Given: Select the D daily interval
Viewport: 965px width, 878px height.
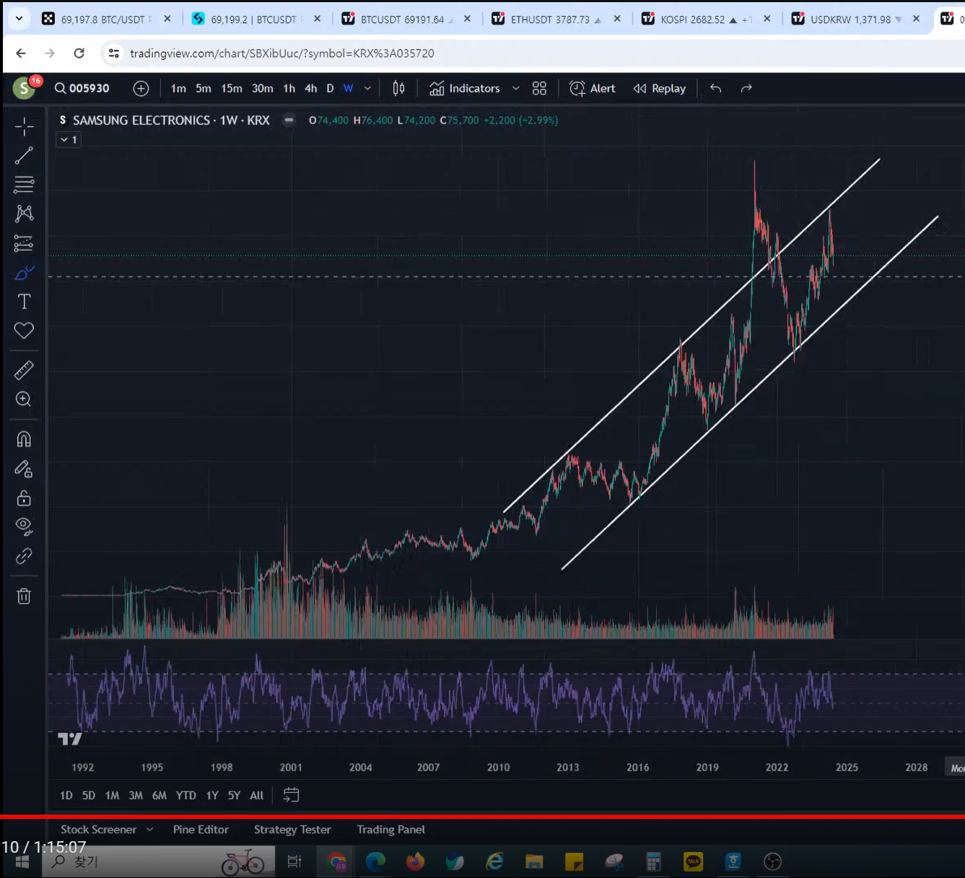Looking at the screenshot, I should tap(330, 88).
